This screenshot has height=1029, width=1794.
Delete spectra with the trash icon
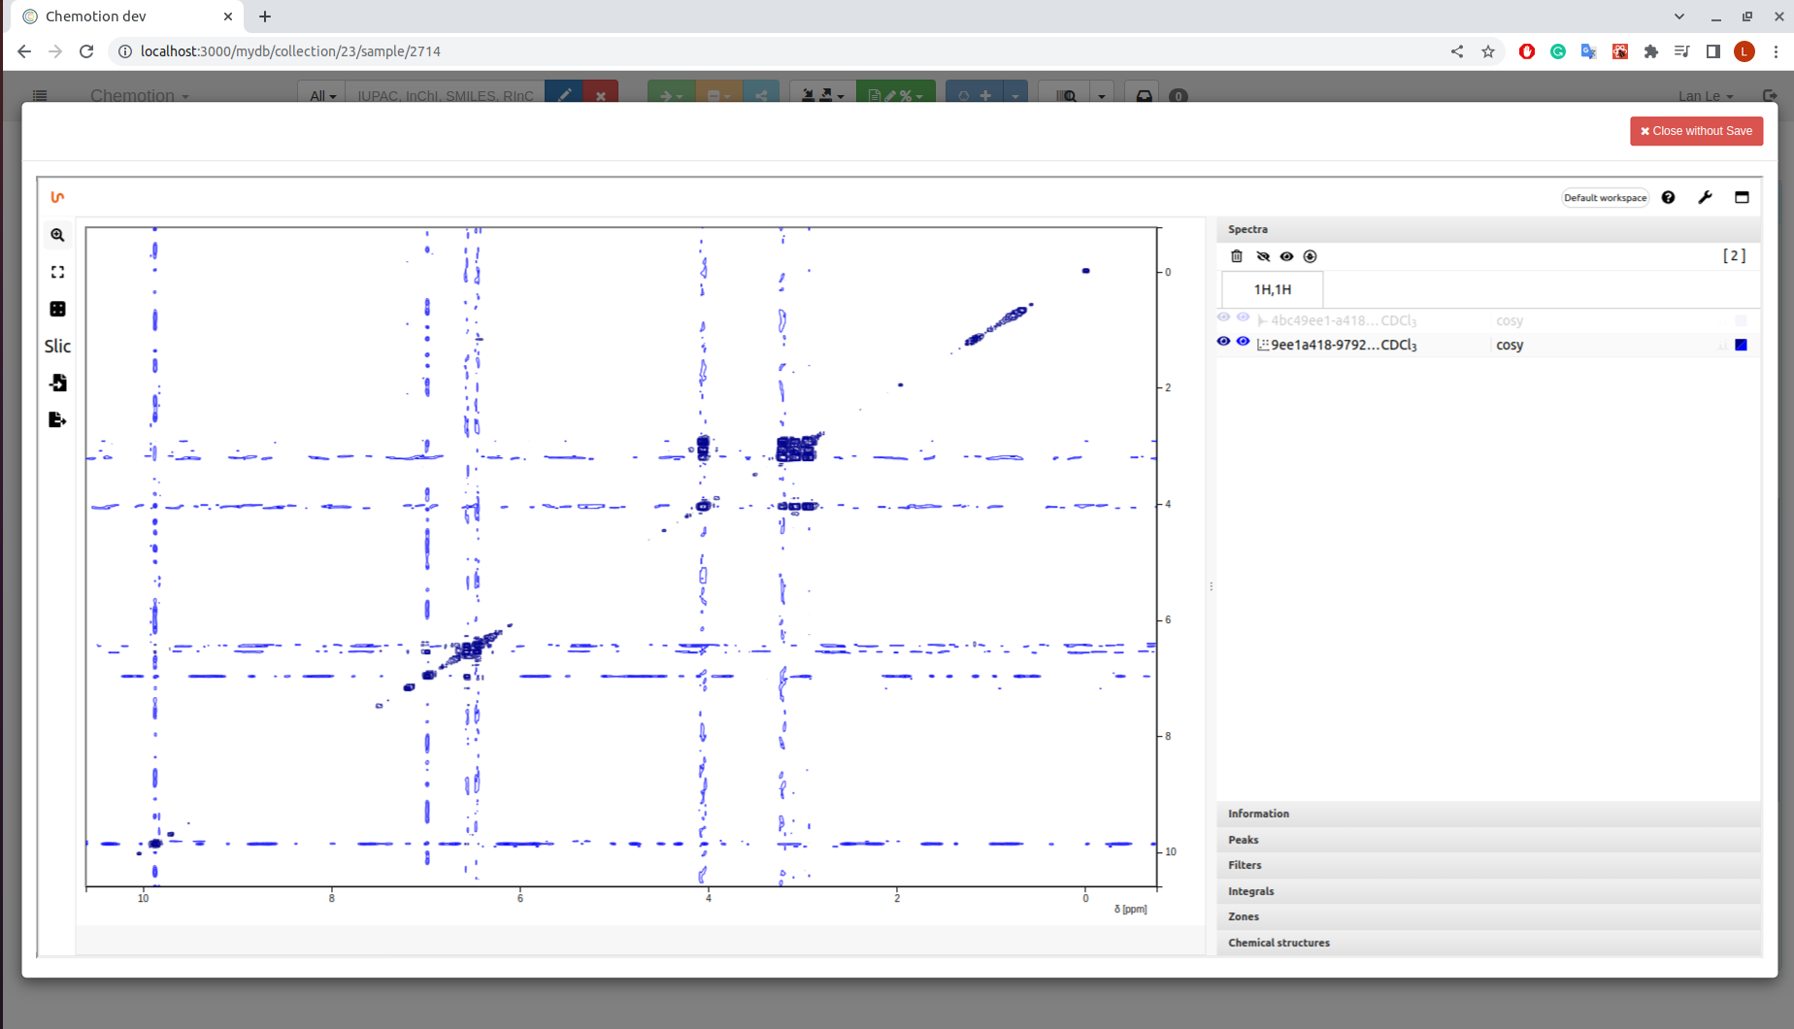click(x=1236, y=256)
